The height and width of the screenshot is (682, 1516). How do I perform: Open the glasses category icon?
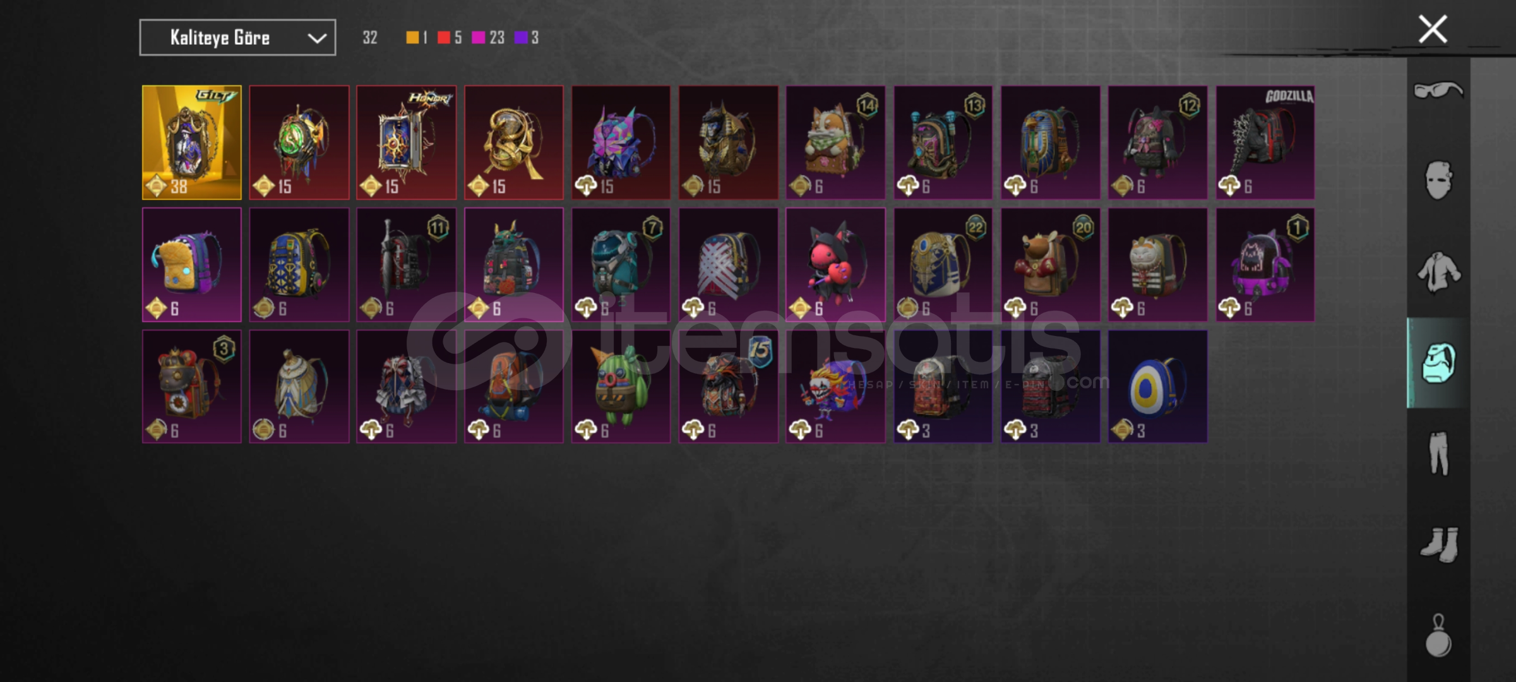pos(1438,90)
